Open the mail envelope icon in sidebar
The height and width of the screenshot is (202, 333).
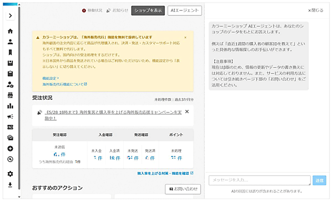(x=10, y=138)
